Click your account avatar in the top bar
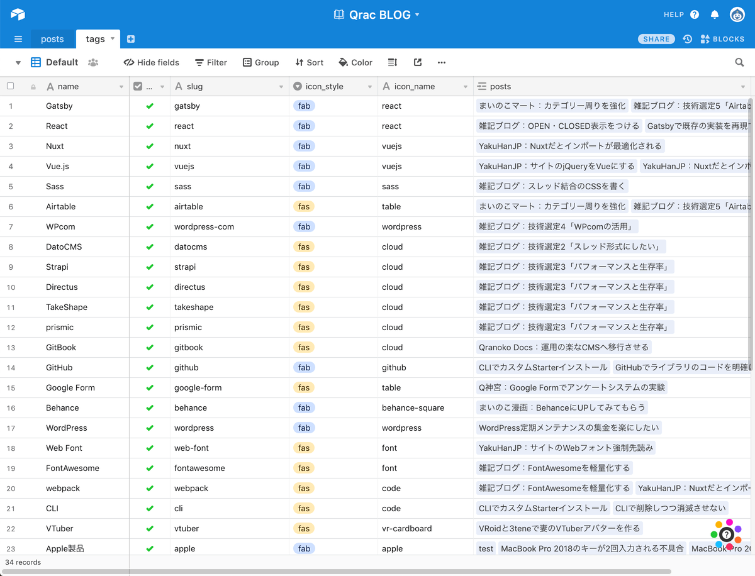Screen dimensions: 755x576 click(737, 14)
